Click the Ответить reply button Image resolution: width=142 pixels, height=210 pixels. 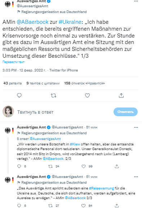[125, 112]
